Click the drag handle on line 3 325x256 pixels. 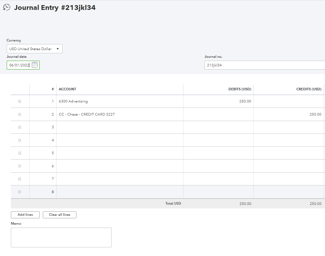pyautogui.click(x=20, y=127)
